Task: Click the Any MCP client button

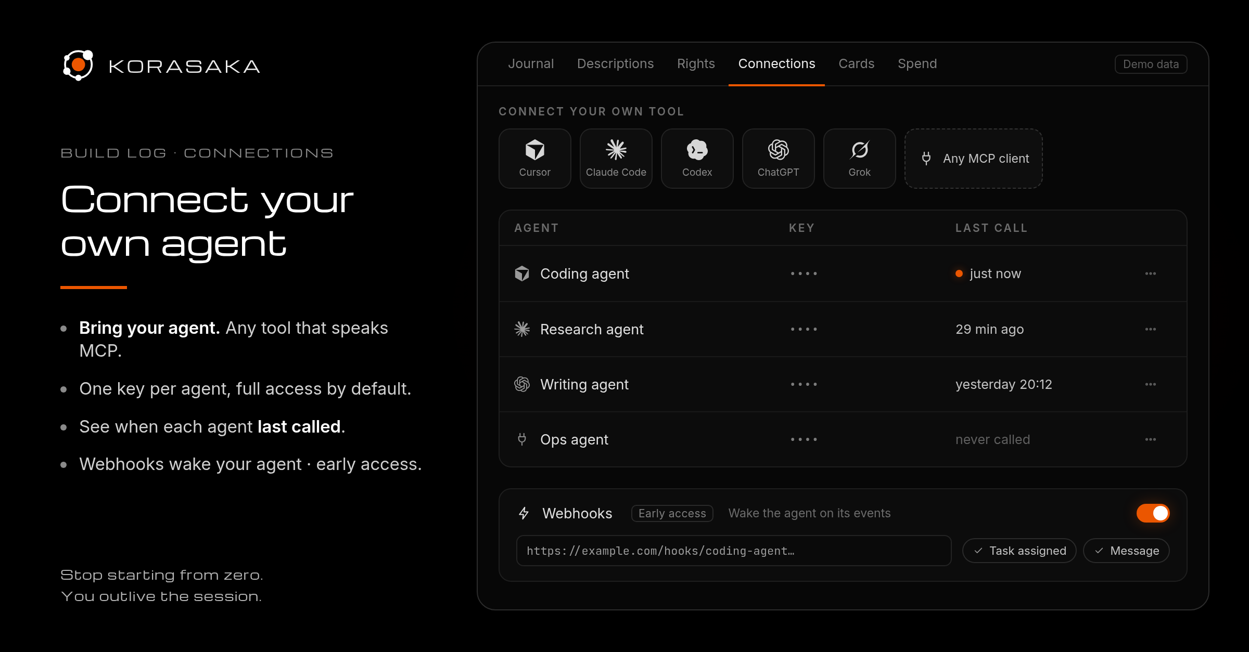Action: tap(973, 159)
